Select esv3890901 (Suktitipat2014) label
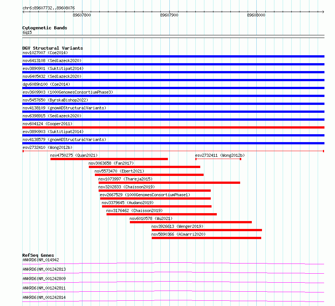The image size is (335, 306). [53, 68]
